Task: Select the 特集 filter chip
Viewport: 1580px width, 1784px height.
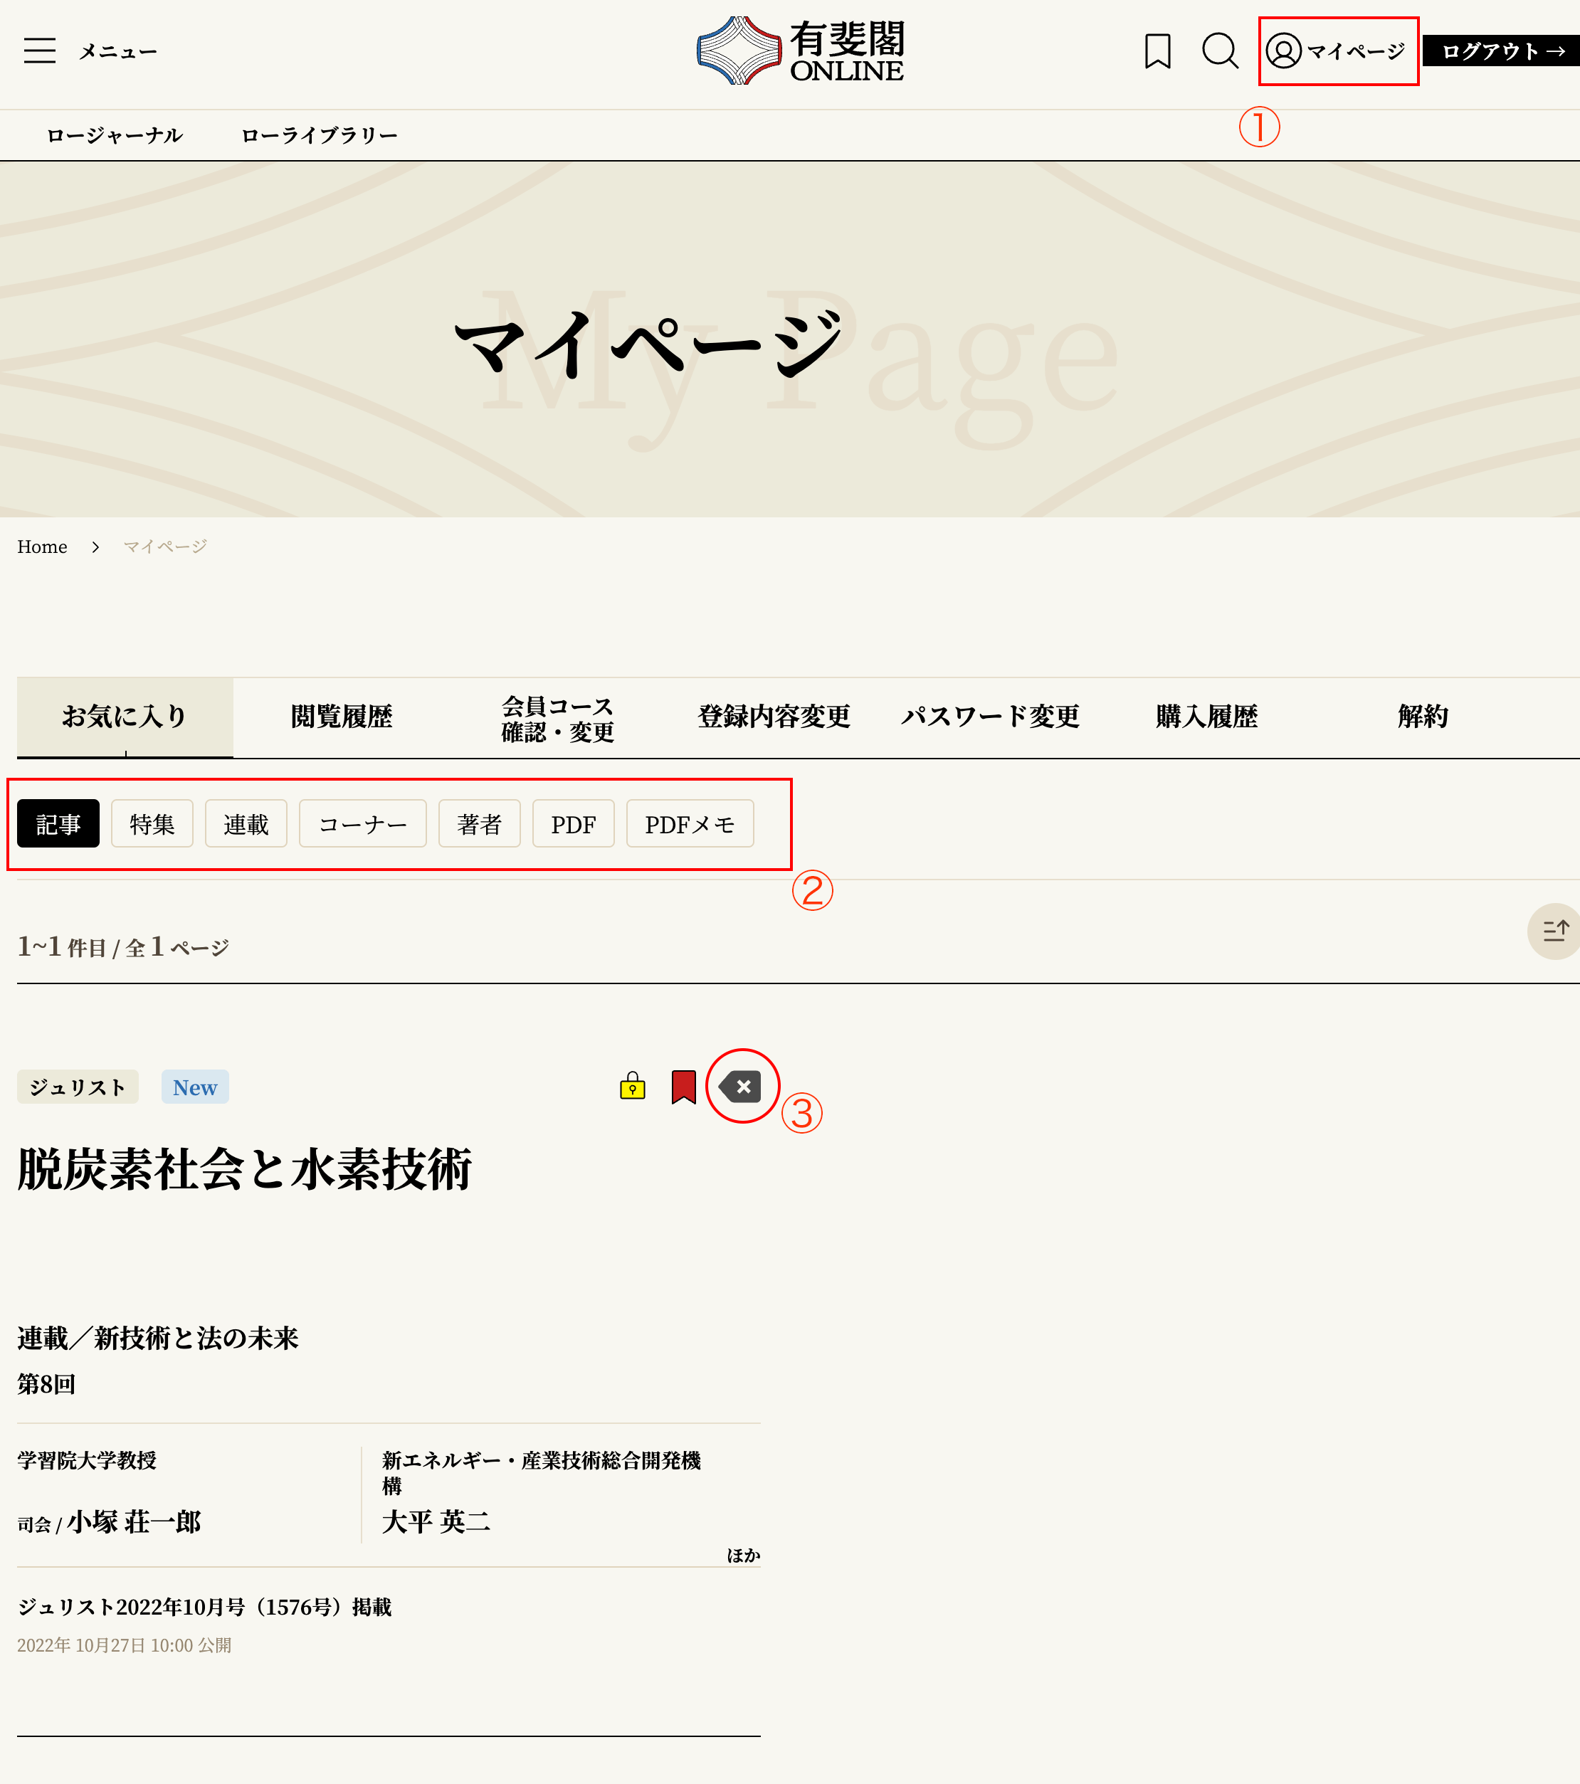Action: tap(152, 823)
